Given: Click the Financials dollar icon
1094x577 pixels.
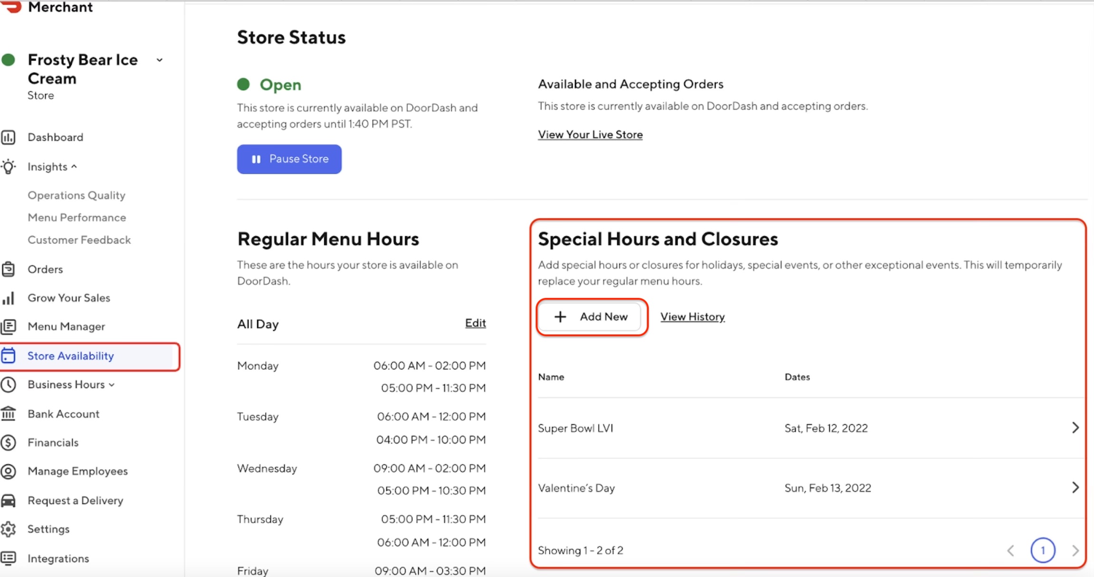Looking at the screenshot, I should [8, 443].
